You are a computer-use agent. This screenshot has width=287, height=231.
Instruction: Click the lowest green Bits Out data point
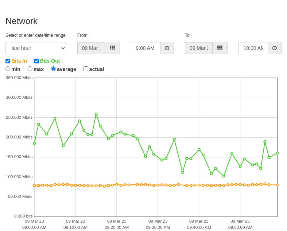click(224, 176)
